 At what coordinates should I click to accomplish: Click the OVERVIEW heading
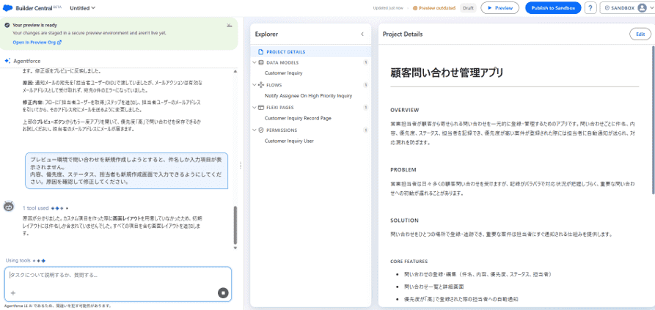tap(404, 110)
